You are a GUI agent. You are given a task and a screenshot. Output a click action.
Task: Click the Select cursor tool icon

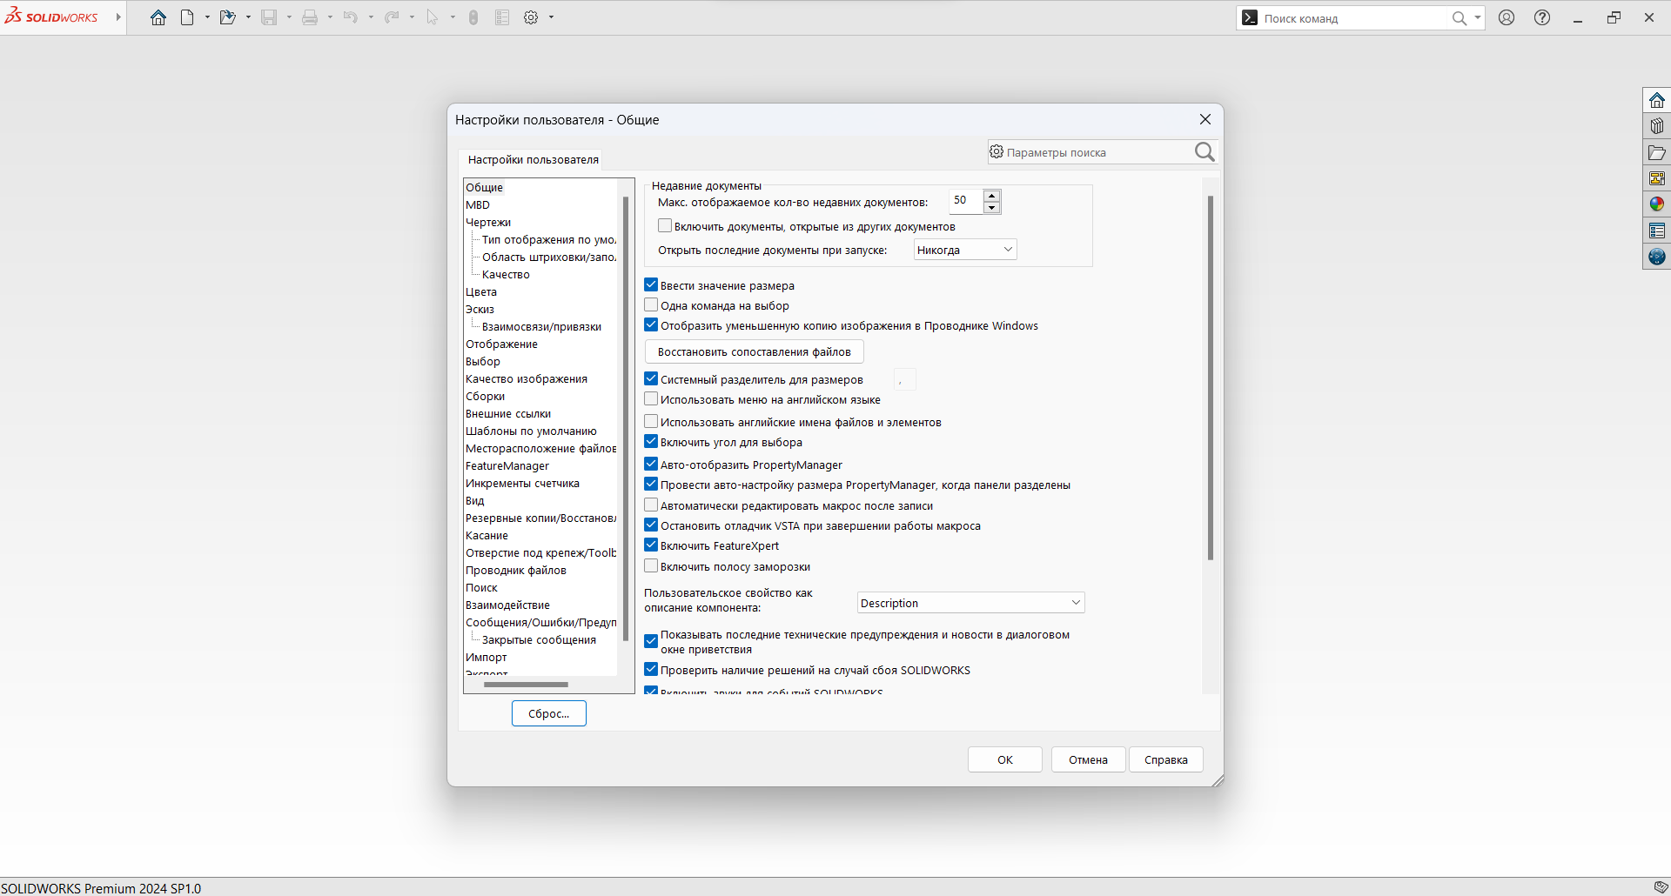click(433, 17)
